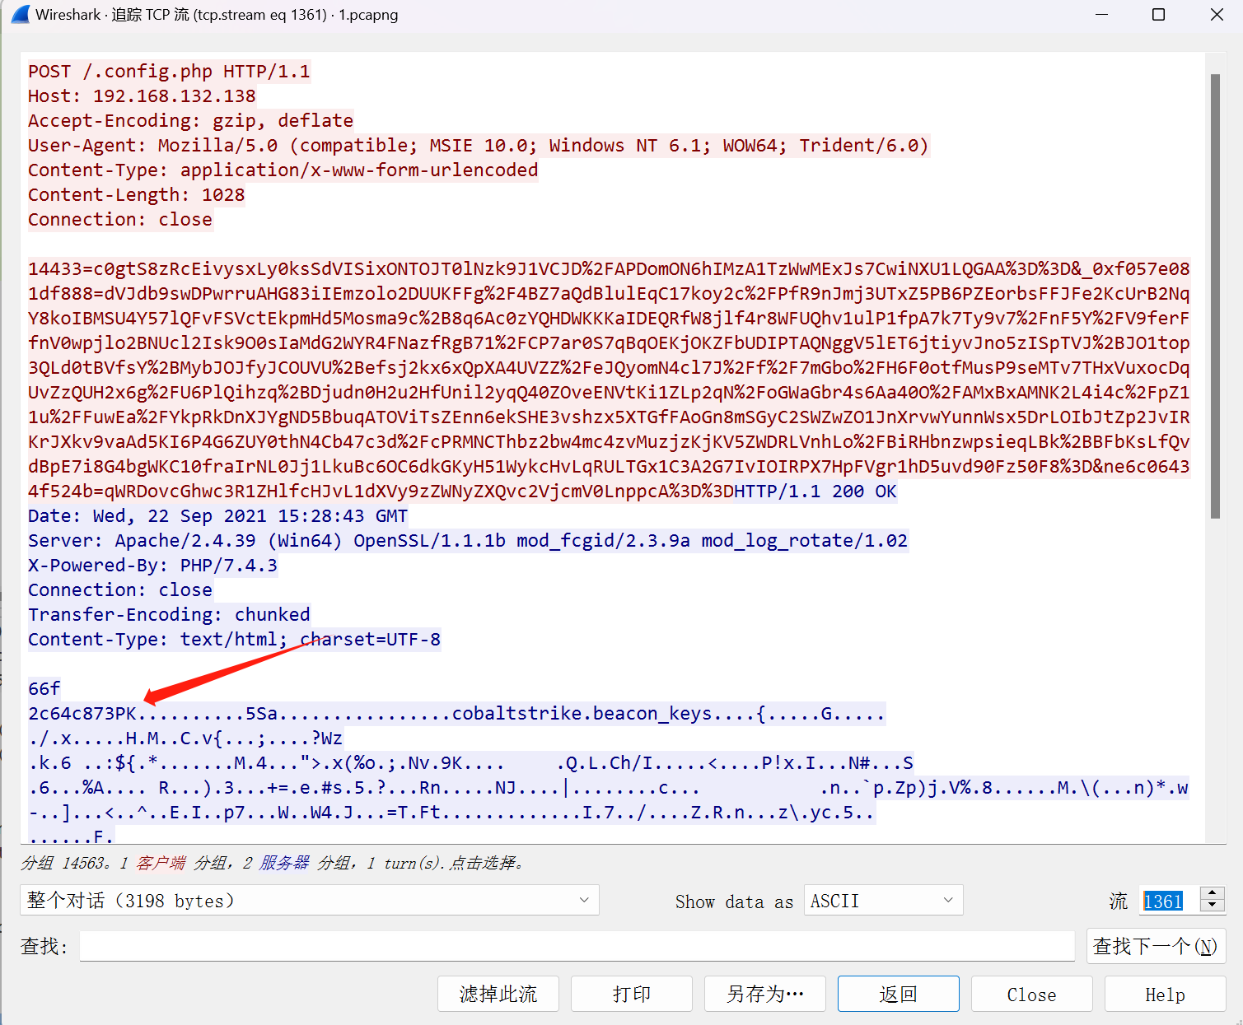This screenshot has height=1025, width=1243.
Task: Click the X-Powered-By: PHP/7.4.3 line
Action: 152,566
